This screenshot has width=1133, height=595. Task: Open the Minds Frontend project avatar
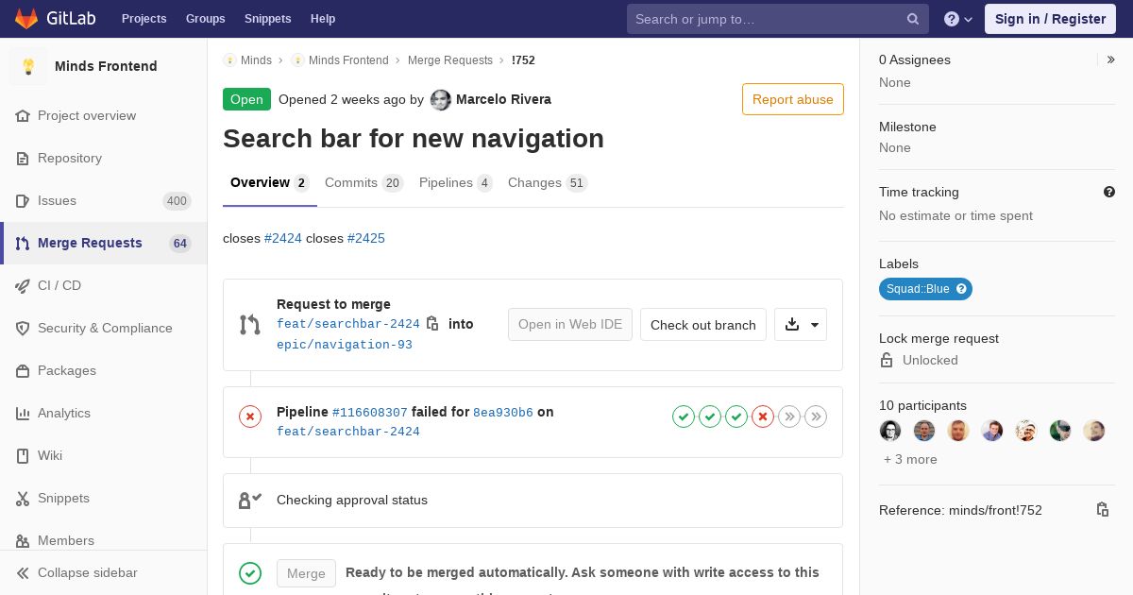tap(28, 66)
